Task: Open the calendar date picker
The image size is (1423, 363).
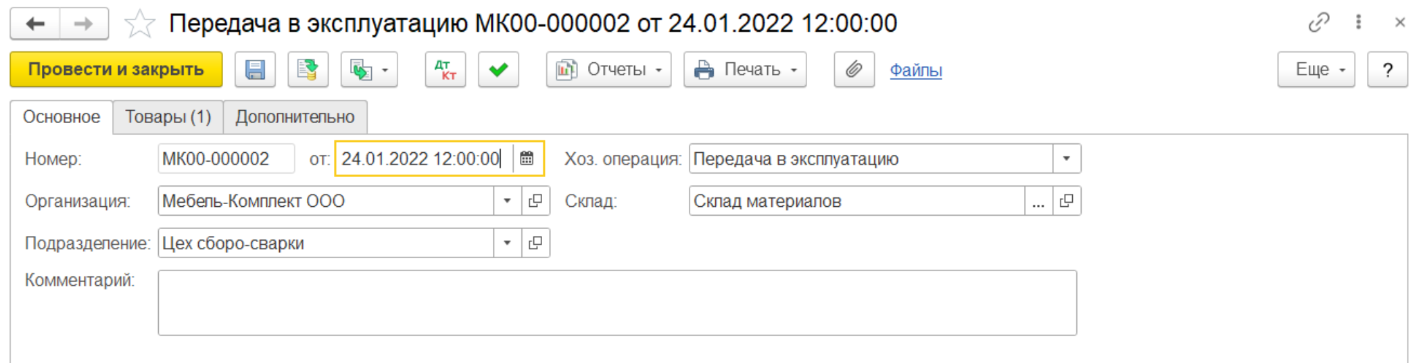Action: [x=527, y=159]
